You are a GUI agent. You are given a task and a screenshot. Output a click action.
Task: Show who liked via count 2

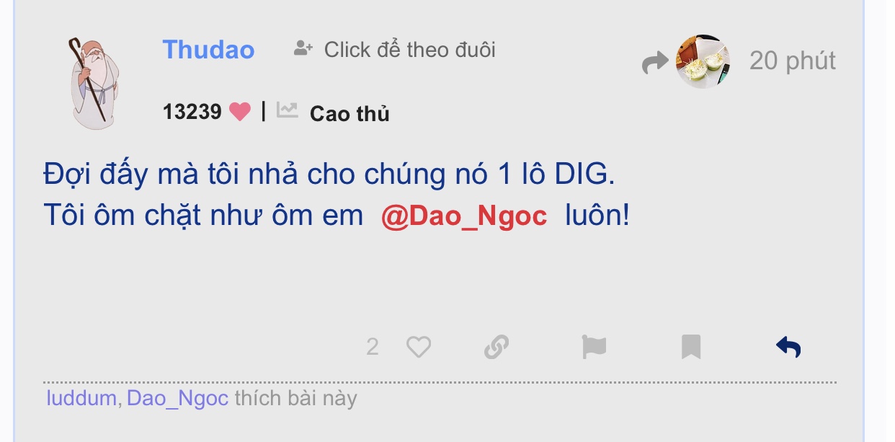pyautogui.click(x=373, y=348)
